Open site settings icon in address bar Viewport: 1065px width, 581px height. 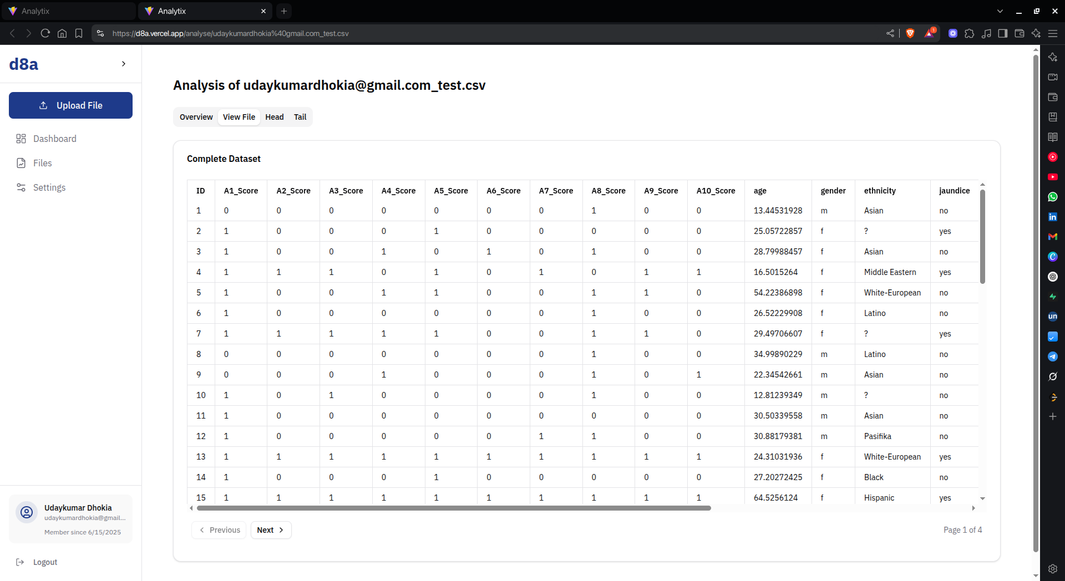pos(100,33)
